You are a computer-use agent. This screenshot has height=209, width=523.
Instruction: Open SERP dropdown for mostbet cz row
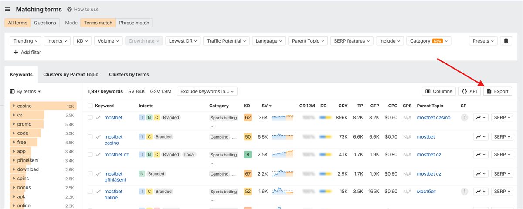[502, 155]
